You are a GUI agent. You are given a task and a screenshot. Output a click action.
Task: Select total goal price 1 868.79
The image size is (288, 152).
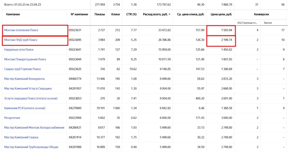click(227, 5)
